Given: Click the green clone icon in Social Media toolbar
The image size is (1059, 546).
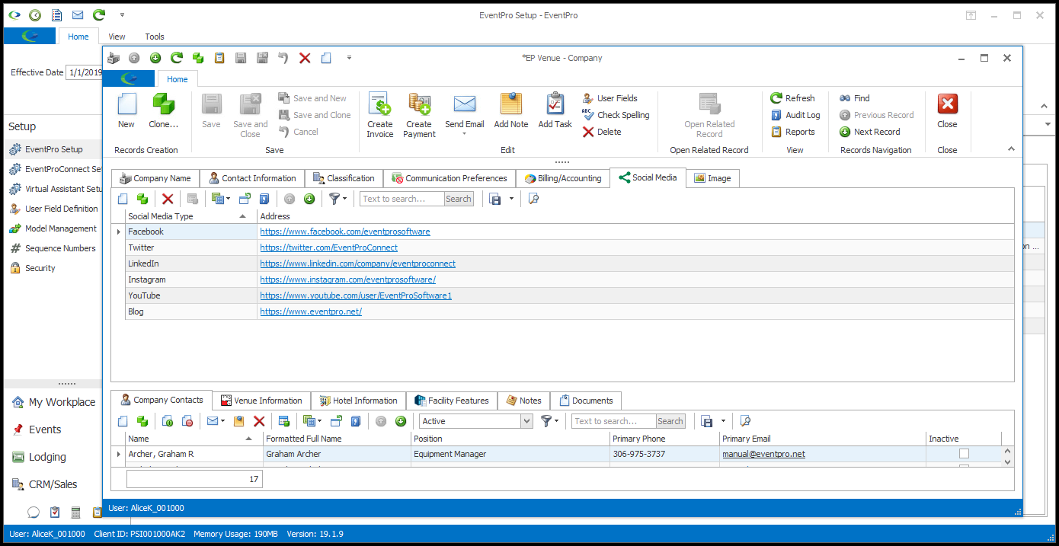Looking at the screenshot, I should pyautogui.click(x=142, y=199).
